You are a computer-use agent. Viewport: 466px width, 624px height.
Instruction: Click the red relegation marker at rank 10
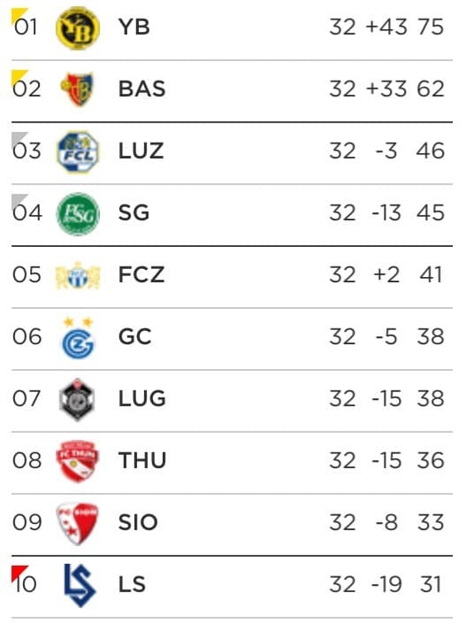click(x=18, y=572)
